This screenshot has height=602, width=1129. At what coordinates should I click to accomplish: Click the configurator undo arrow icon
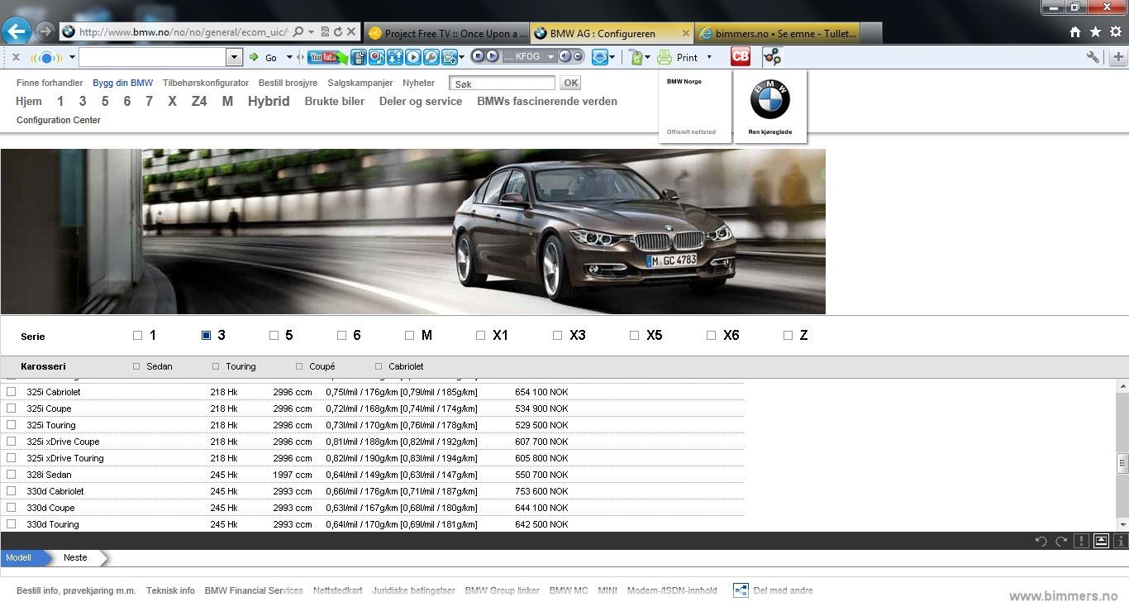point(1041,542)
